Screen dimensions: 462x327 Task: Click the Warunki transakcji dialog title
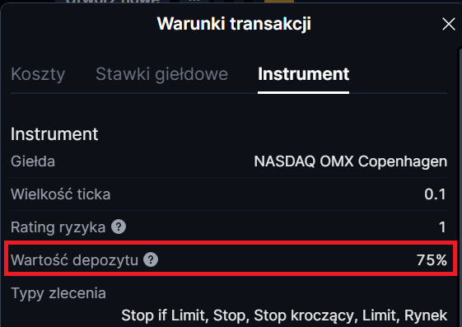click(x=234, y=24)
